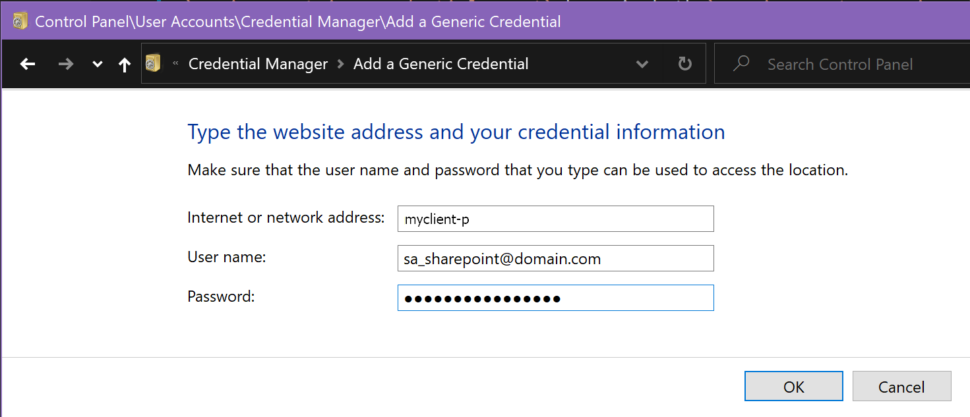Expand hidden breadcrumb path double chevron
The width and height of the screenshot is (970, 417).
tap(175, 64)
